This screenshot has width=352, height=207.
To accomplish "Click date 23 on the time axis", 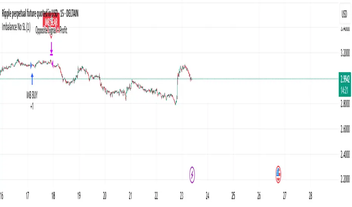I will 182,196.
